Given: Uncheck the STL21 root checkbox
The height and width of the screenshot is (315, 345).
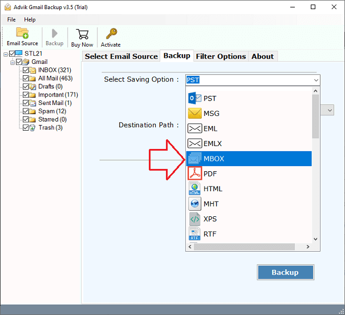Looking at the screenshot, I should 12,54.
